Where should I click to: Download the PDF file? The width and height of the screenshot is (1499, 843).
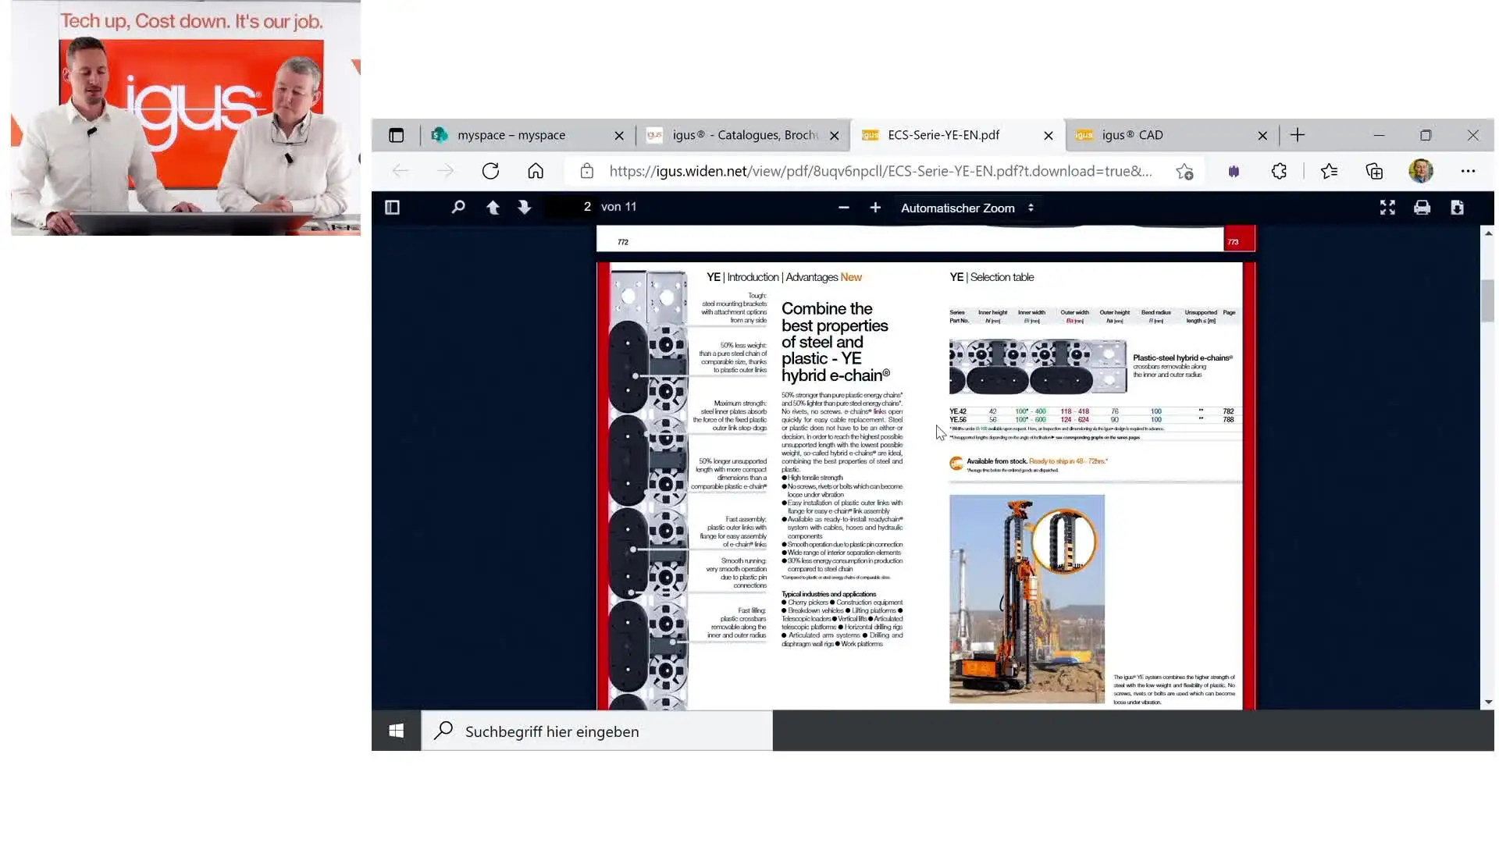pyautogui.click(x=1457, y=208)
